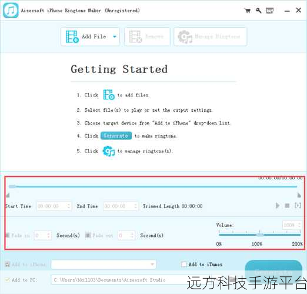The height and width of the screenshot is (294, 307).
Task: Click the 200% volume label
Action: tap(298, 244)
